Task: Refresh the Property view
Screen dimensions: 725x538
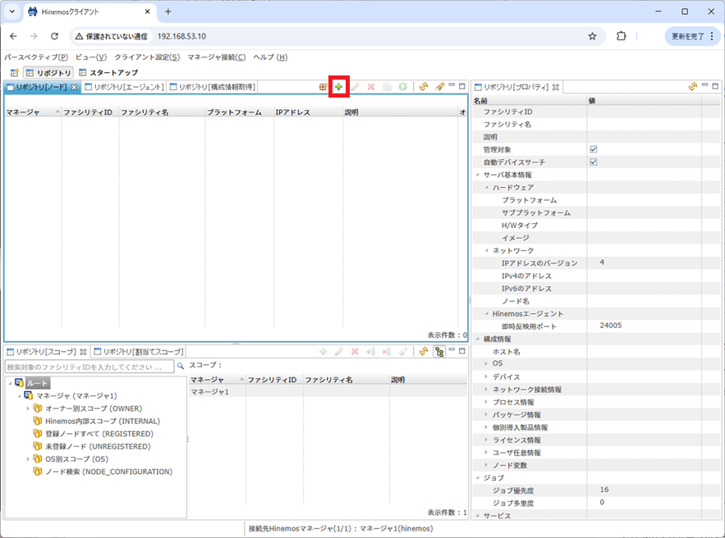Action: 692,86
